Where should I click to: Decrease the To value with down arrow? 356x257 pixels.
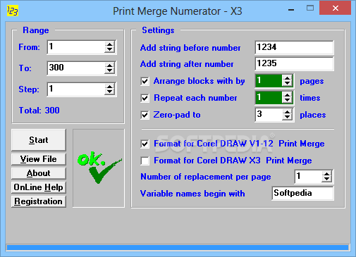(109, 71)
